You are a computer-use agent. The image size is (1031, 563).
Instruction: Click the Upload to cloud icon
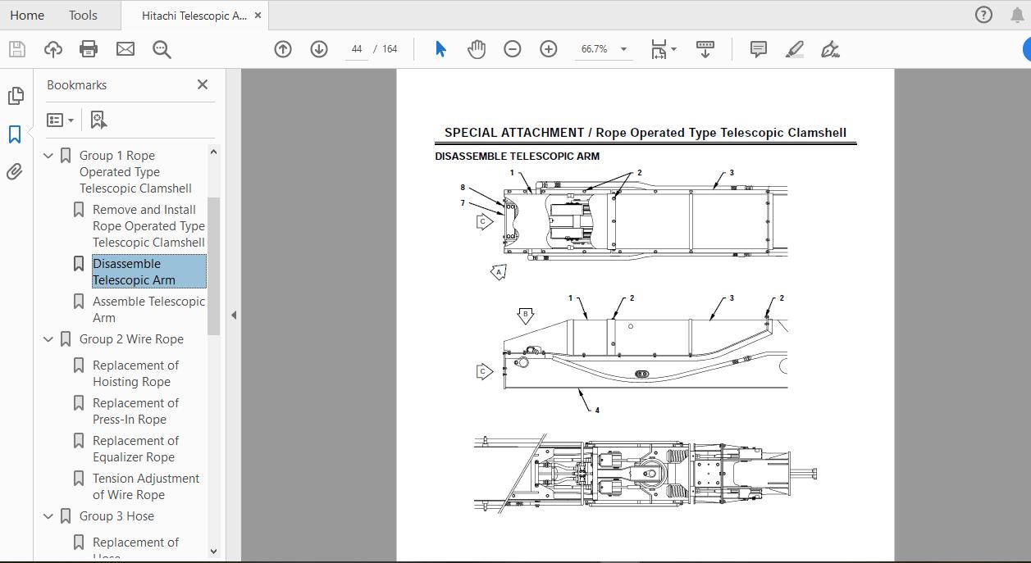click(x=52, y=49)
